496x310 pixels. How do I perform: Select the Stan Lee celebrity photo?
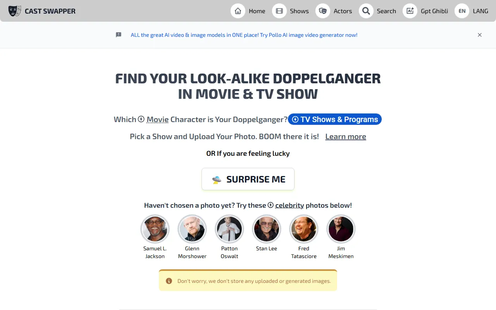267,229
